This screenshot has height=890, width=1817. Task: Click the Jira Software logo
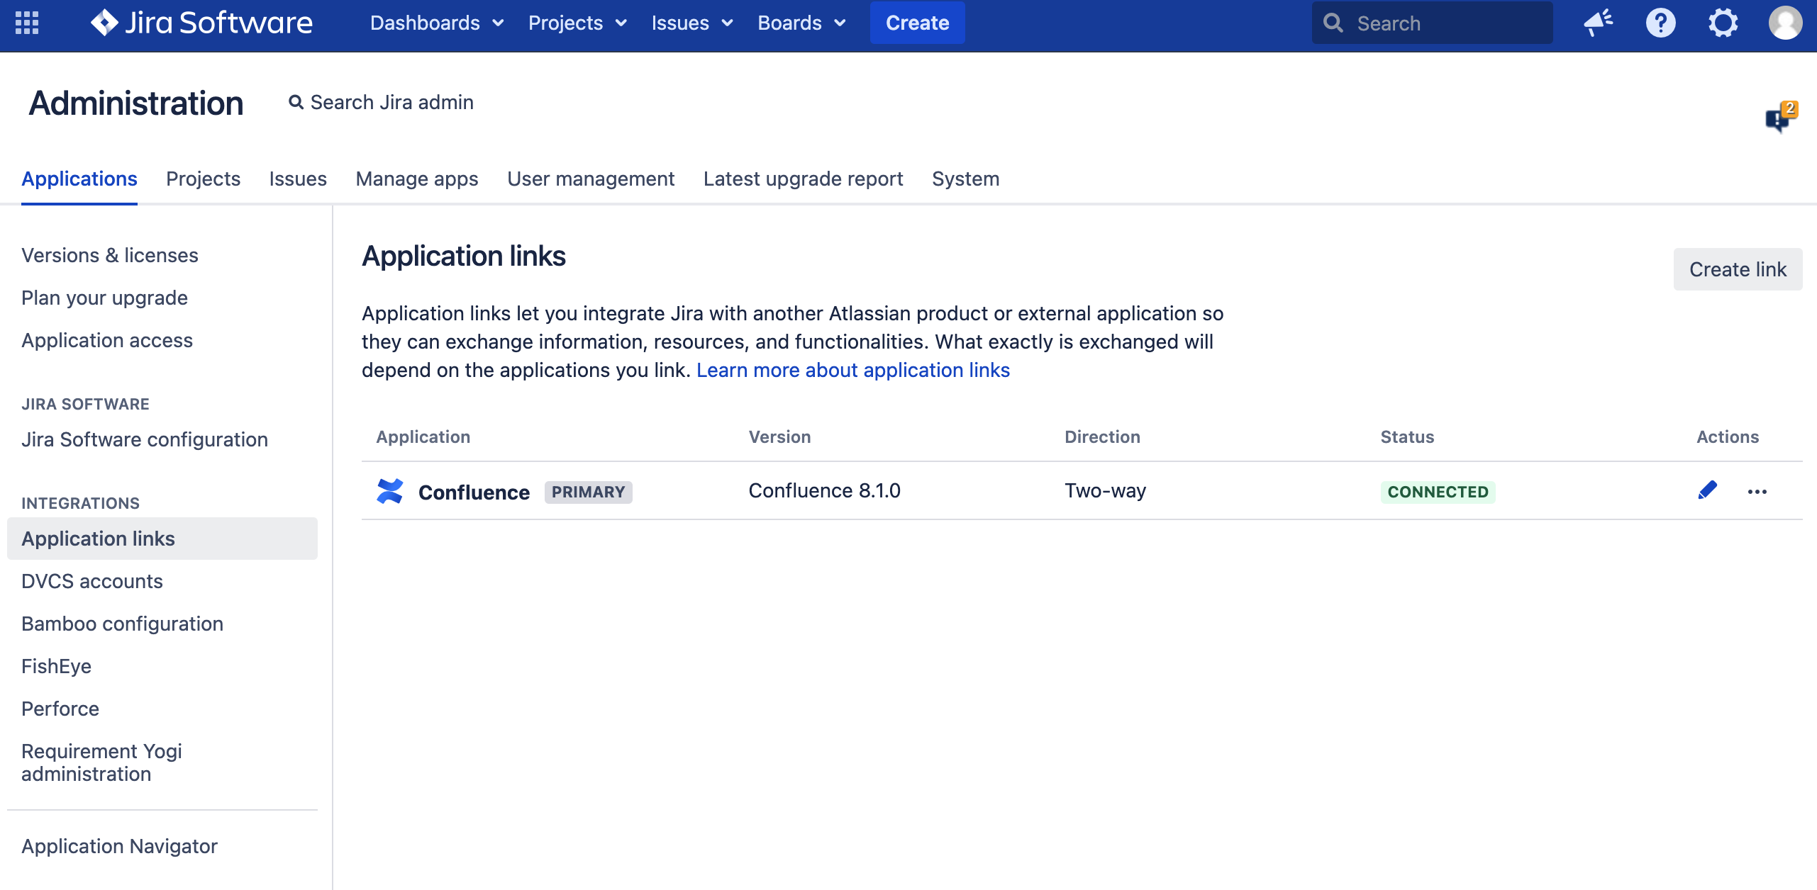click(202, 23)
